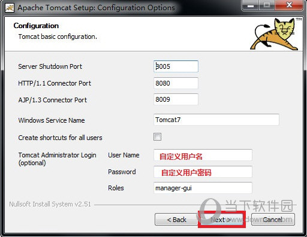Viewport: 307px width, 237px height.
Task: Click the 'AJP/1.3 Connector Port' label
Action: click(x=53, y=100)
